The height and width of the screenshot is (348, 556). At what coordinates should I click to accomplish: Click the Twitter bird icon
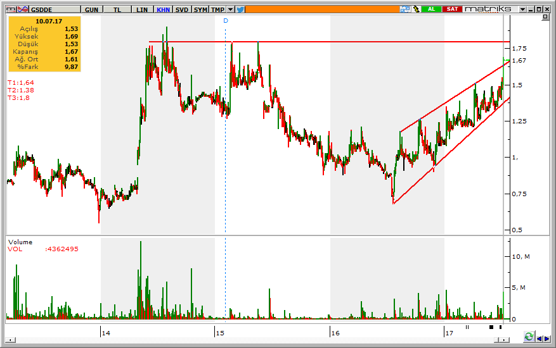coord(240,9)
